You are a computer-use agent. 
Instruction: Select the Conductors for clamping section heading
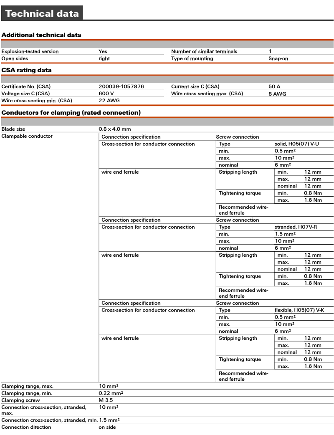point(71,113)
